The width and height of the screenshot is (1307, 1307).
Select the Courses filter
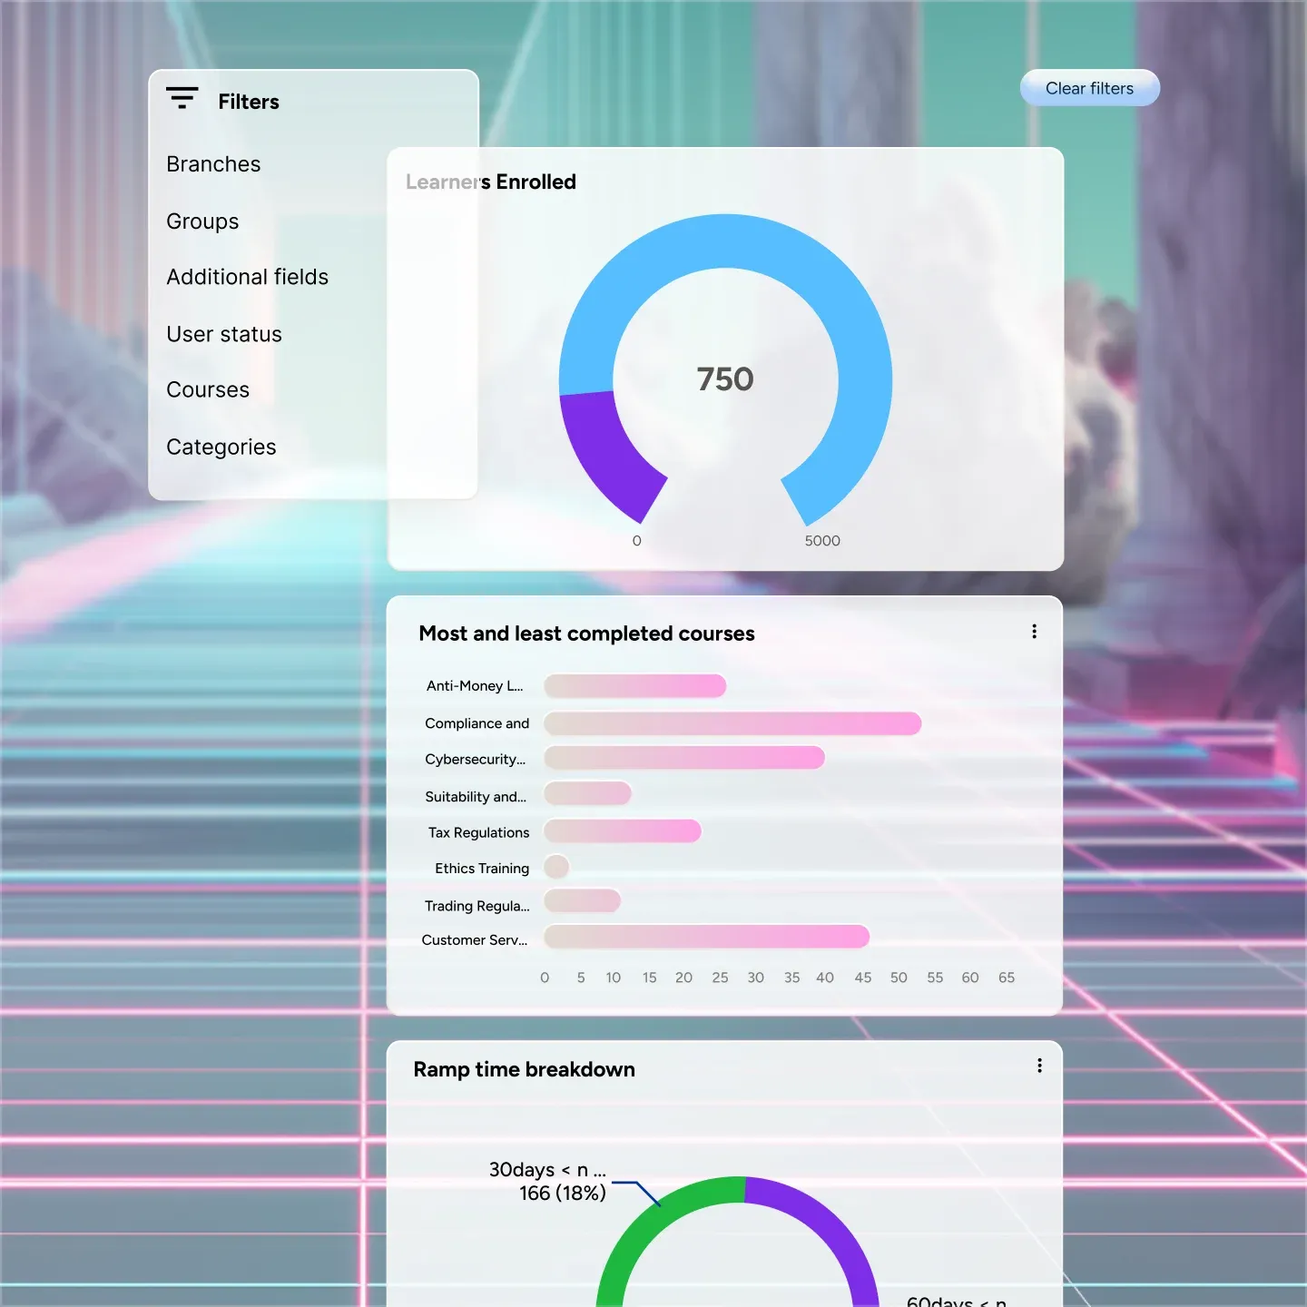click(208, 389)
